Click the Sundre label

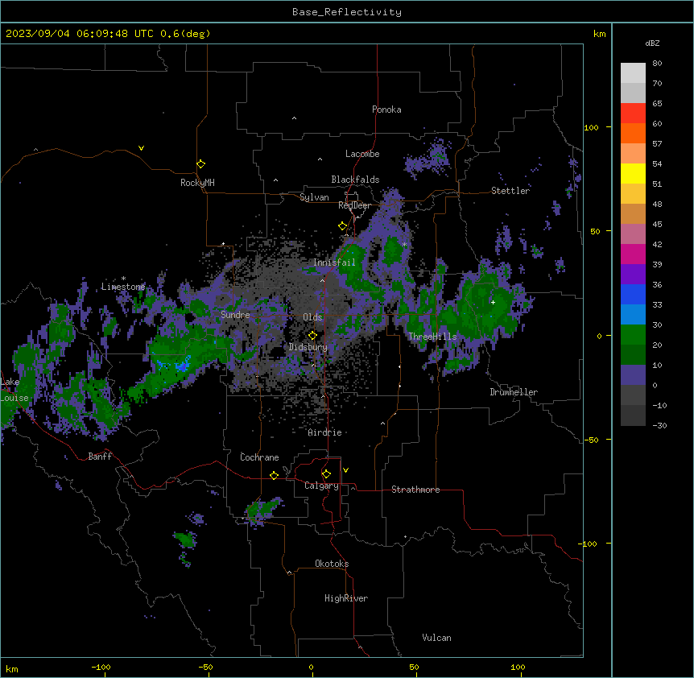(x=235, y=315)
